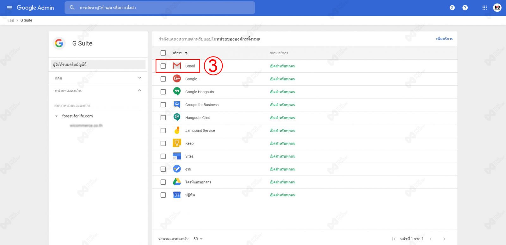Open the rows per page dropdown
Image resolution: width=506 pixels, height=245 pixels.
pos(198,239)
